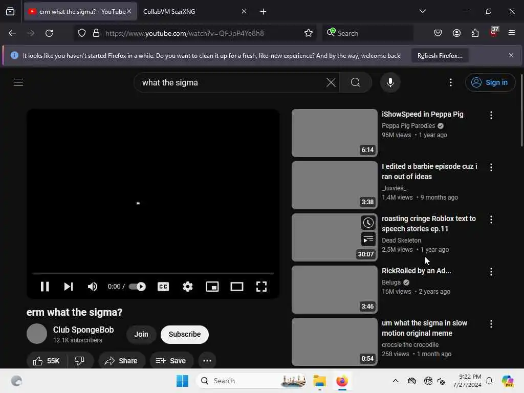Subscribe to Club SpongeBob
The image size is (524, 393).
point(184,334)
